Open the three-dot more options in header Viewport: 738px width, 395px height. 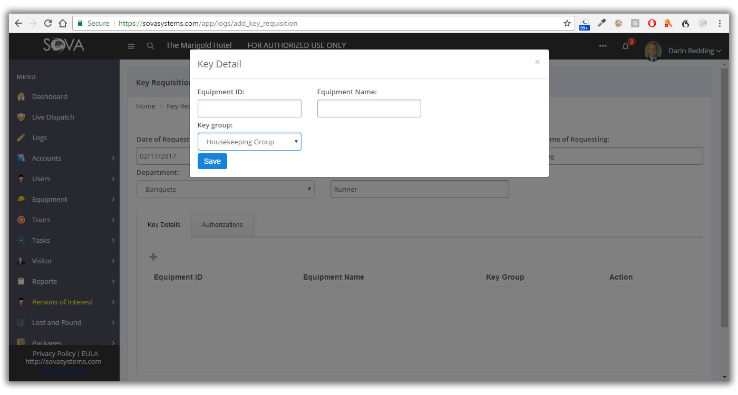603,46
